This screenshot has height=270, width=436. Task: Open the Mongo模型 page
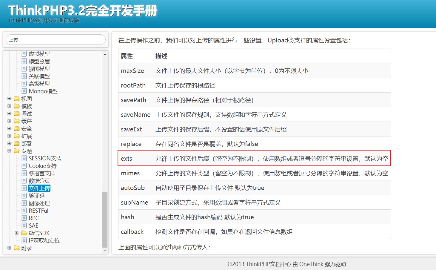click(43, 91)
